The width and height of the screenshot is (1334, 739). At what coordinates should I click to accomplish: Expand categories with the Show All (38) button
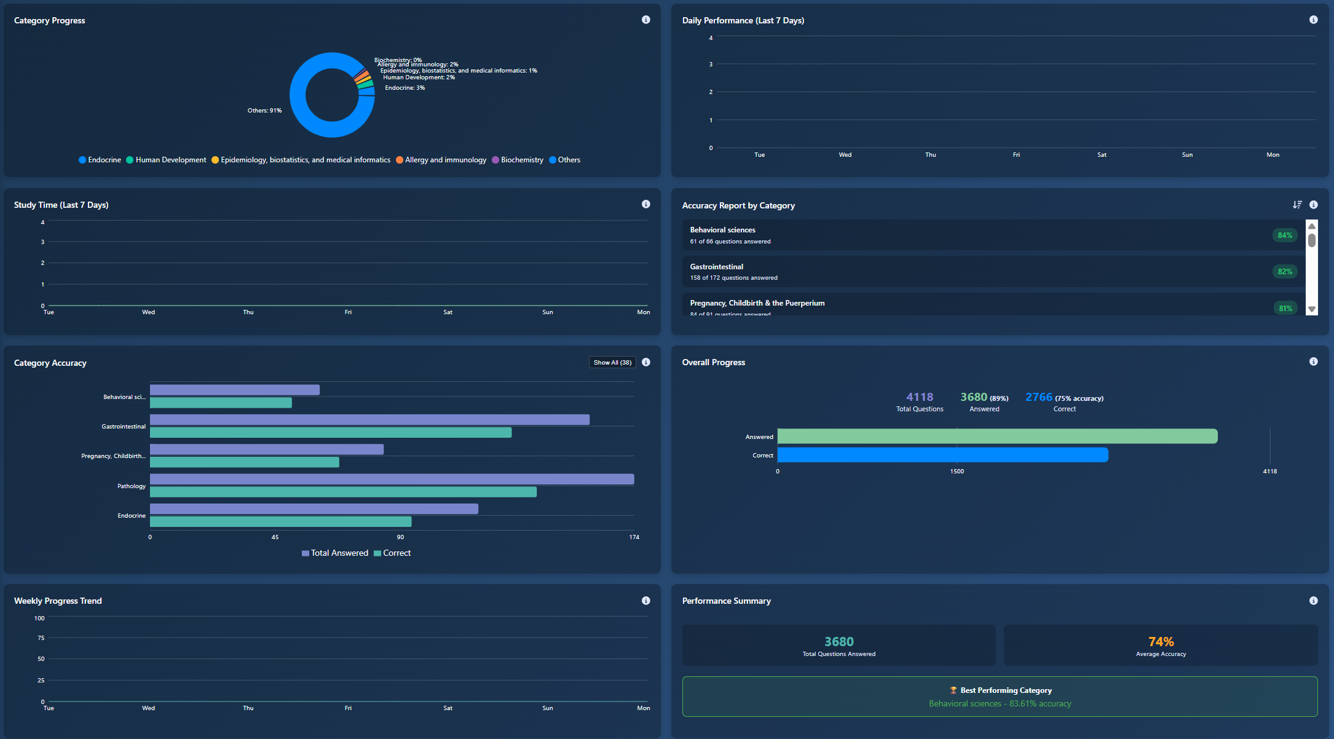click(612, 362)
